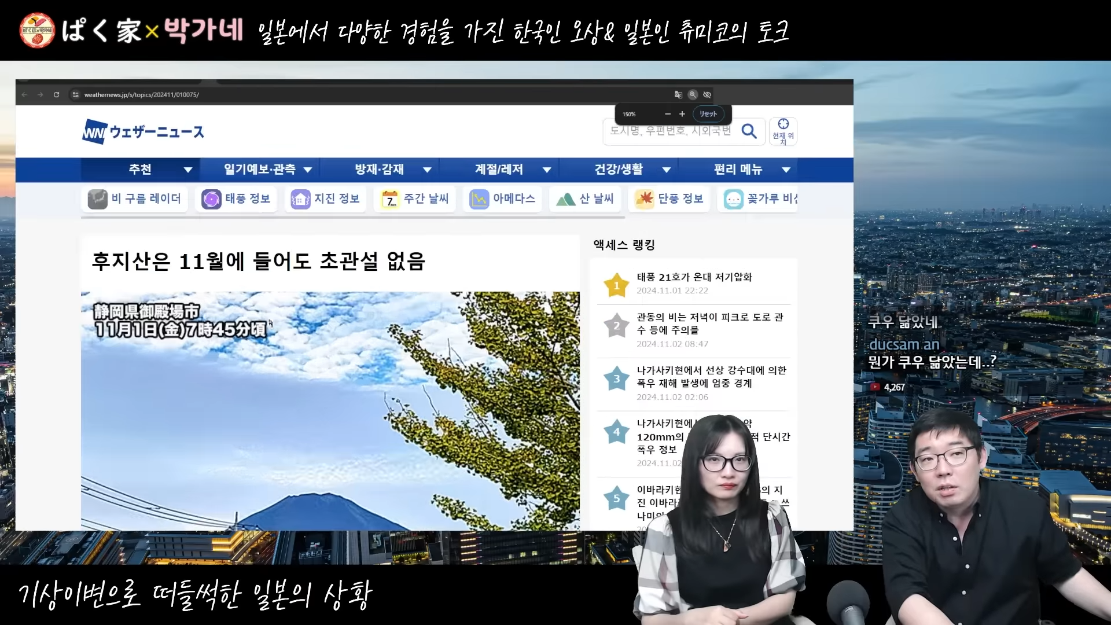Increase zoom with the plus button
Viewport: 1111px width, 625px height.
tap(682, 114)
